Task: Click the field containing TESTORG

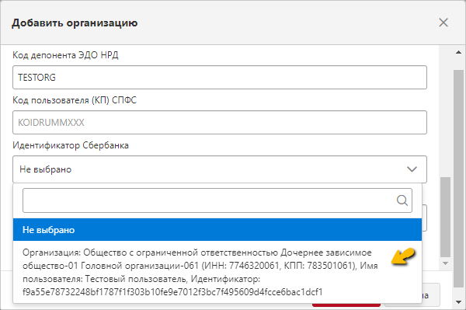Action: point(220,77)
